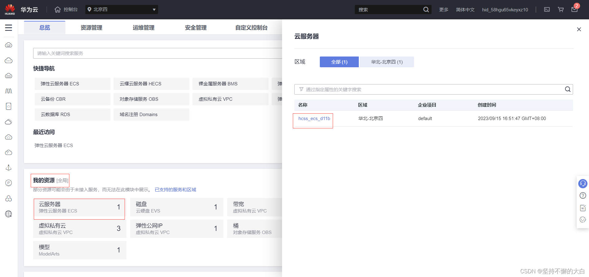Open 云耀云服务器 HECS shortcut
The width and height of the screenshot is (589, 277).
[151, 84]
